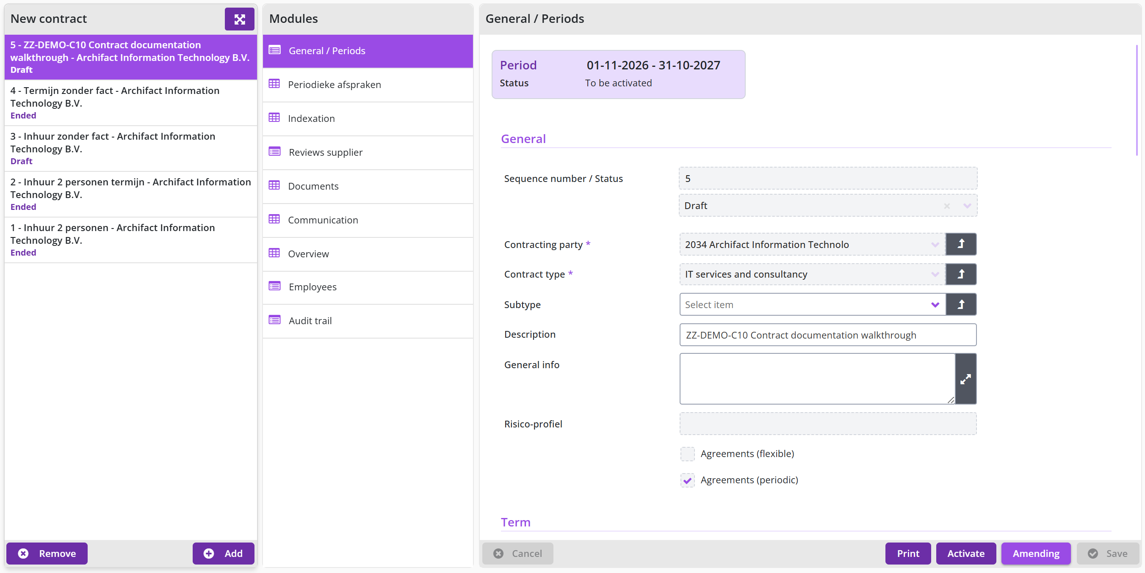Open the Documents module

pyautogui.click(x=368, y=186)
